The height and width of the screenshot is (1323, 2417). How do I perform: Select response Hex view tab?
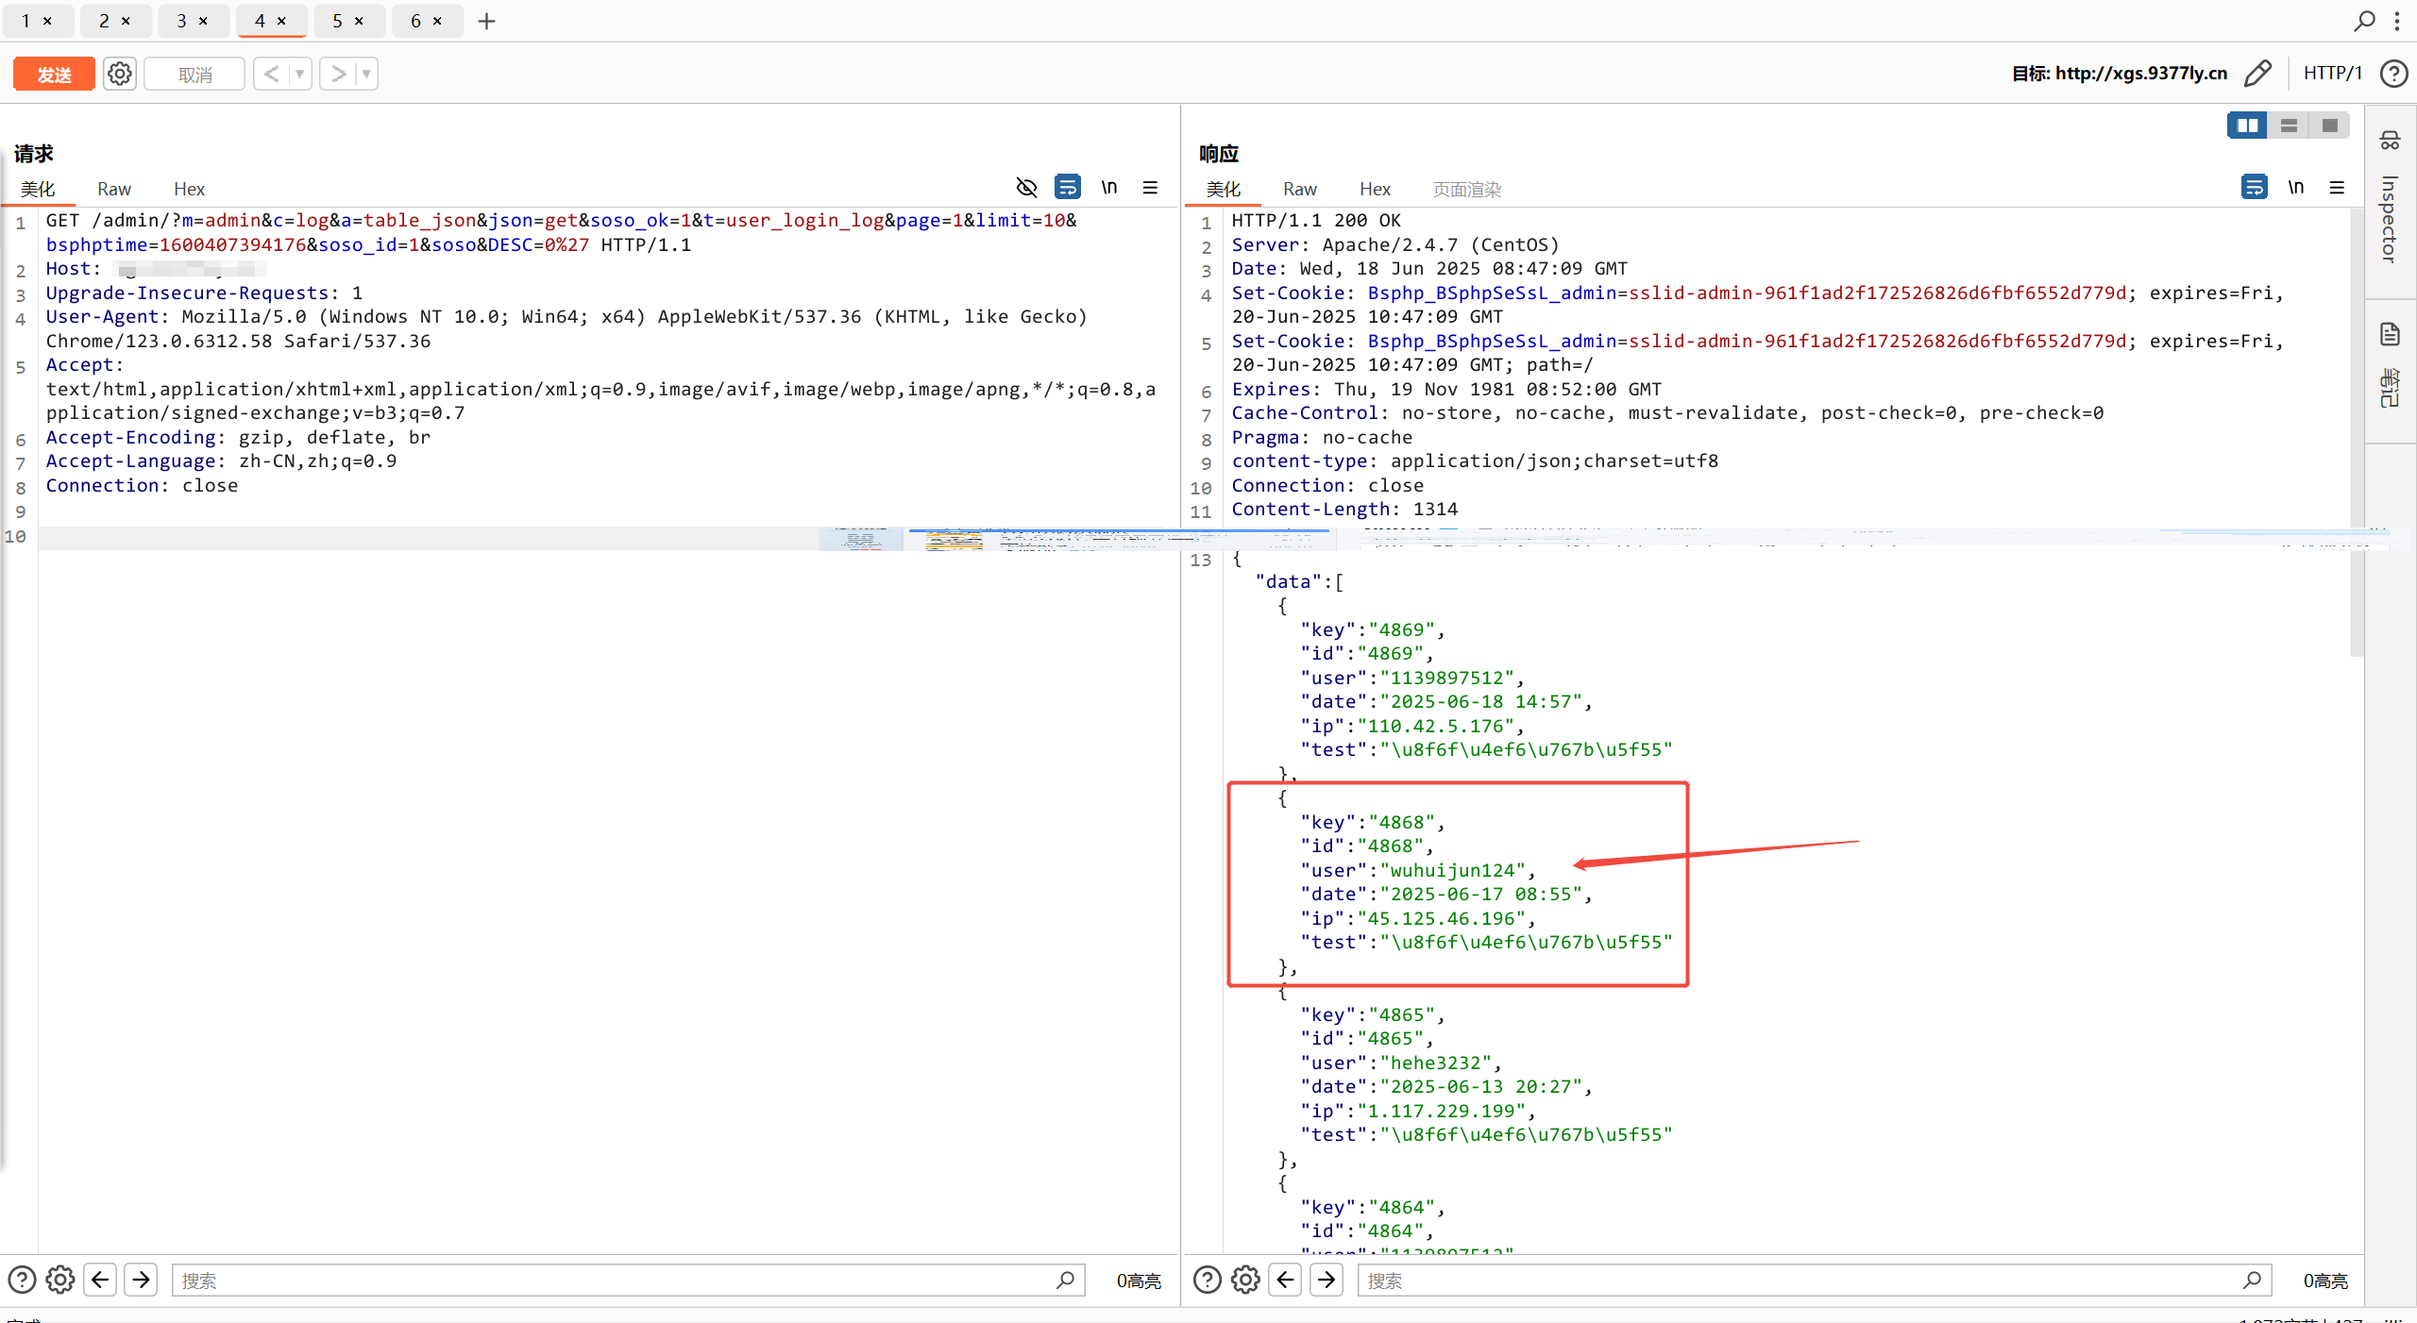[1375, 189]
